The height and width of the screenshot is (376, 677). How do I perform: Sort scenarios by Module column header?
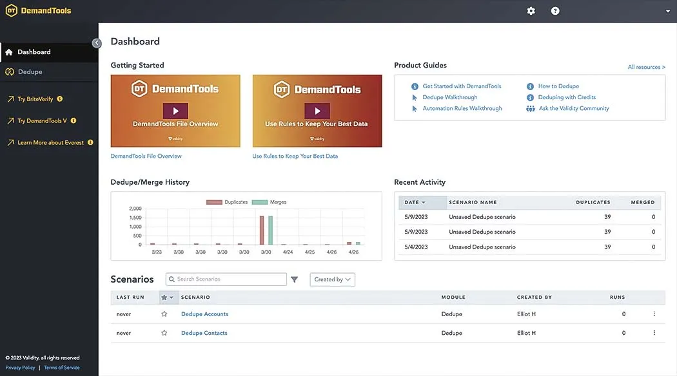click(453, 297)
